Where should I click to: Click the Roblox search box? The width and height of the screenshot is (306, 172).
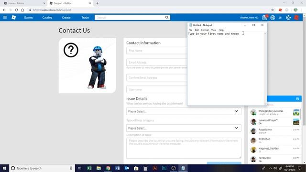130,17
